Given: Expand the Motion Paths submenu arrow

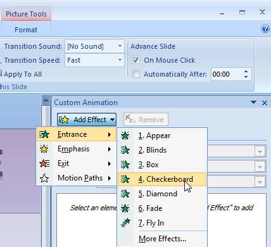Looking at the screenshot, I should tap(110, 178).
